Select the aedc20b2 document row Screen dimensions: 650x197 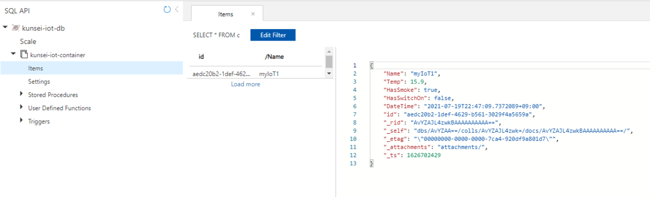click(x=256, y=73)
